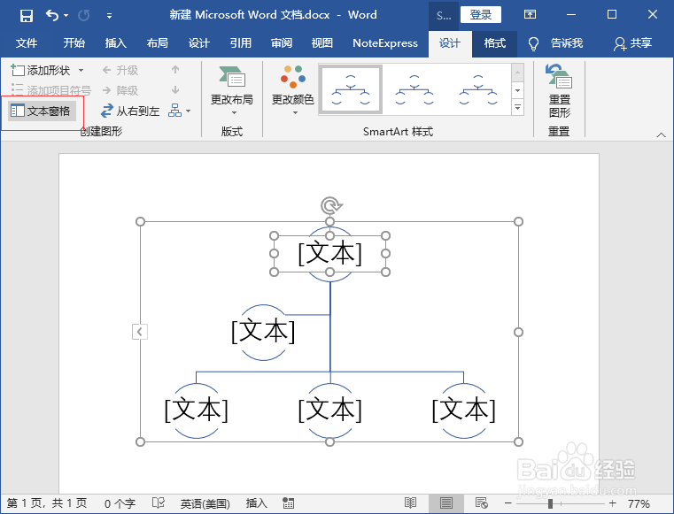This screenshot has height=514, width=674.
Task: Switch to Print Layout view
Action: [x=445, y=502]
